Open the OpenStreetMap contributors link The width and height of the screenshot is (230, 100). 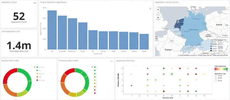tap(187, 55)
